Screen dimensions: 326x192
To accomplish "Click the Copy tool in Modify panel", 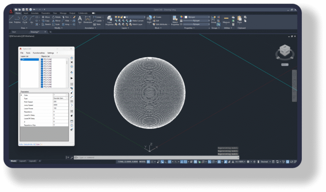I will click(45, 20).
